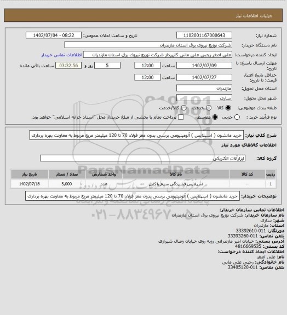The width and height of the screenshot is (287, 315).
Task: Click the postal code 4816669535
Action: coord(248,247)
